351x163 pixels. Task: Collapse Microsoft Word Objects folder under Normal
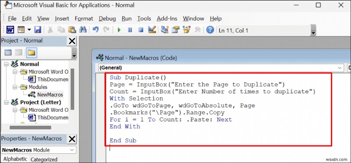tap(14, 72)
